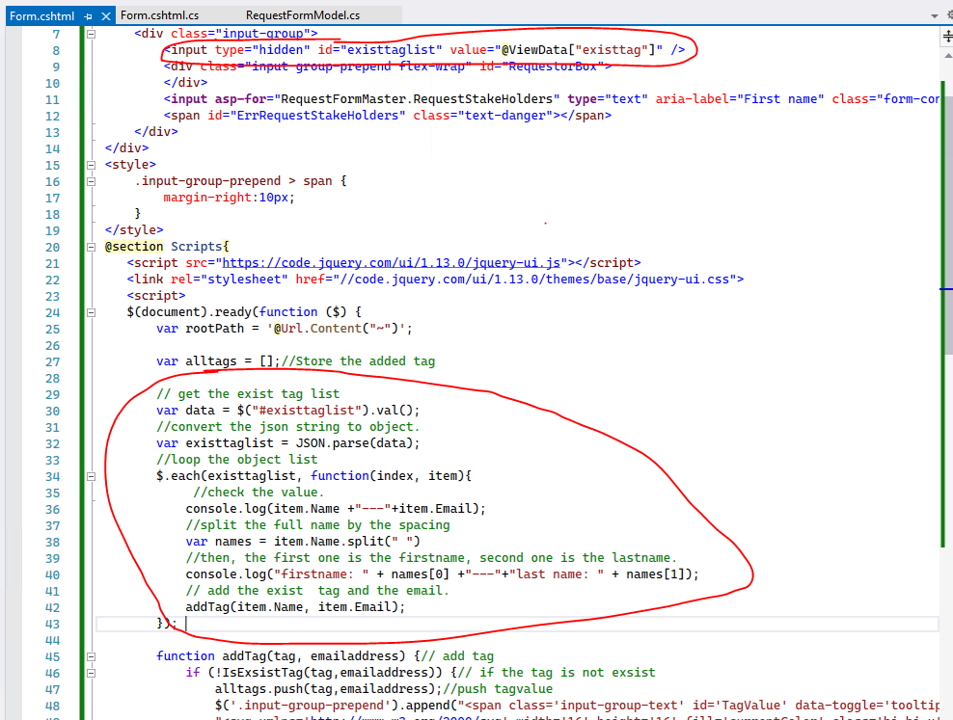
Task: Click line number 8 in the margin
Action: 56,50
